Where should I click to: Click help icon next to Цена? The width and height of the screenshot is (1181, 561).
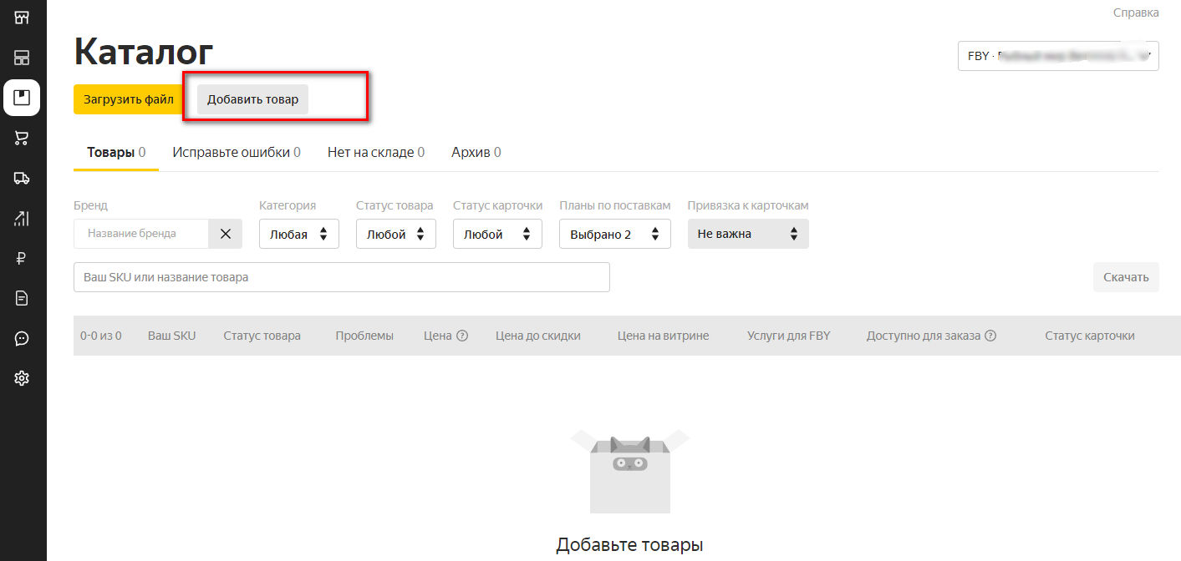[x=462, y=336]
